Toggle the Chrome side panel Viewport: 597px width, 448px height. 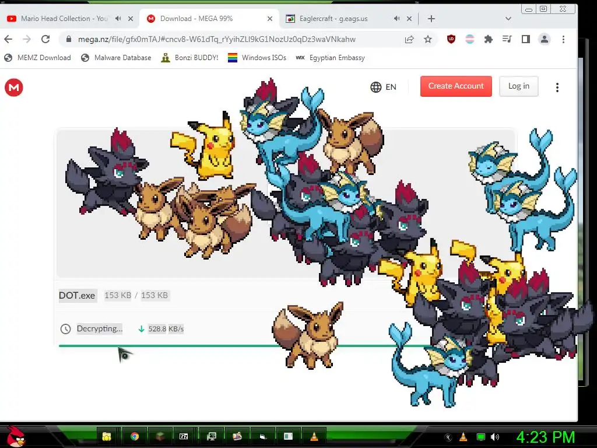coord(525,39)
